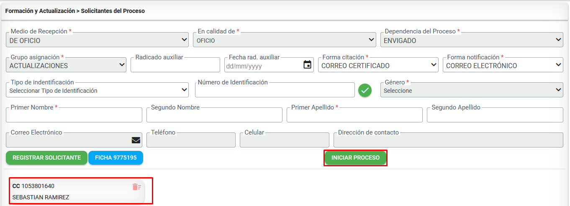Click into the Segundo Nombre field
The image size is (570, 206).
tap(214, 115)
